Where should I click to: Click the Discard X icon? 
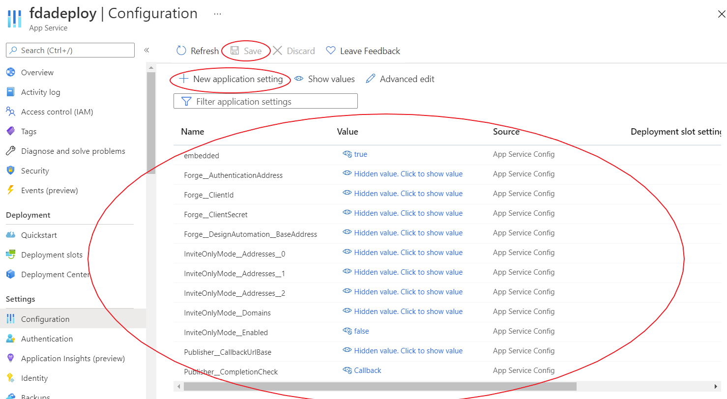[x=278, y=51]
